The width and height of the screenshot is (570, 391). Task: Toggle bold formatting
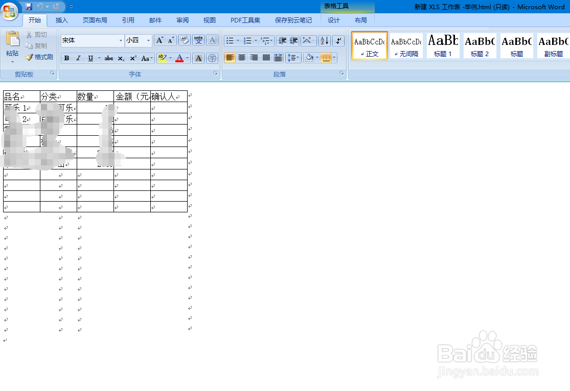click(x=67, y=58)
